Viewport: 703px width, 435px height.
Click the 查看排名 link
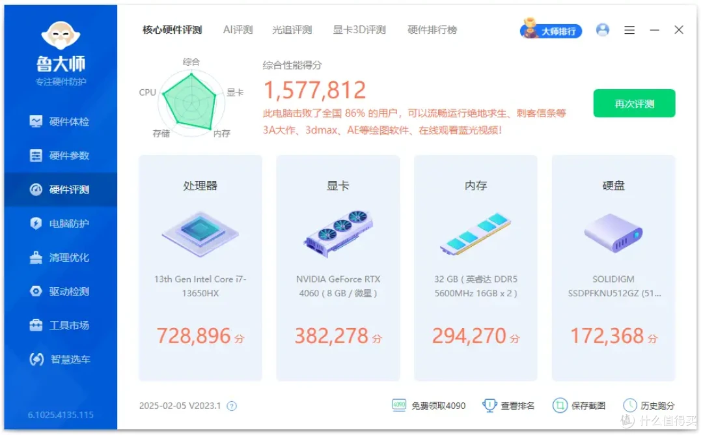[x=518, y=406]
